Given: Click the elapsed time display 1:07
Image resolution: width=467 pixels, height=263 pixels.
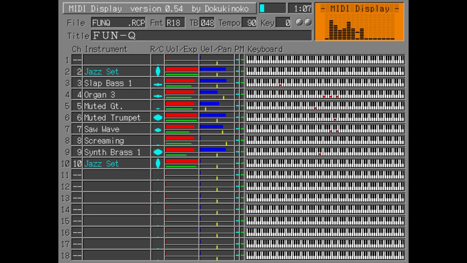Looking at the screenshot, I should pyautogui.click(x=300, y=9).
